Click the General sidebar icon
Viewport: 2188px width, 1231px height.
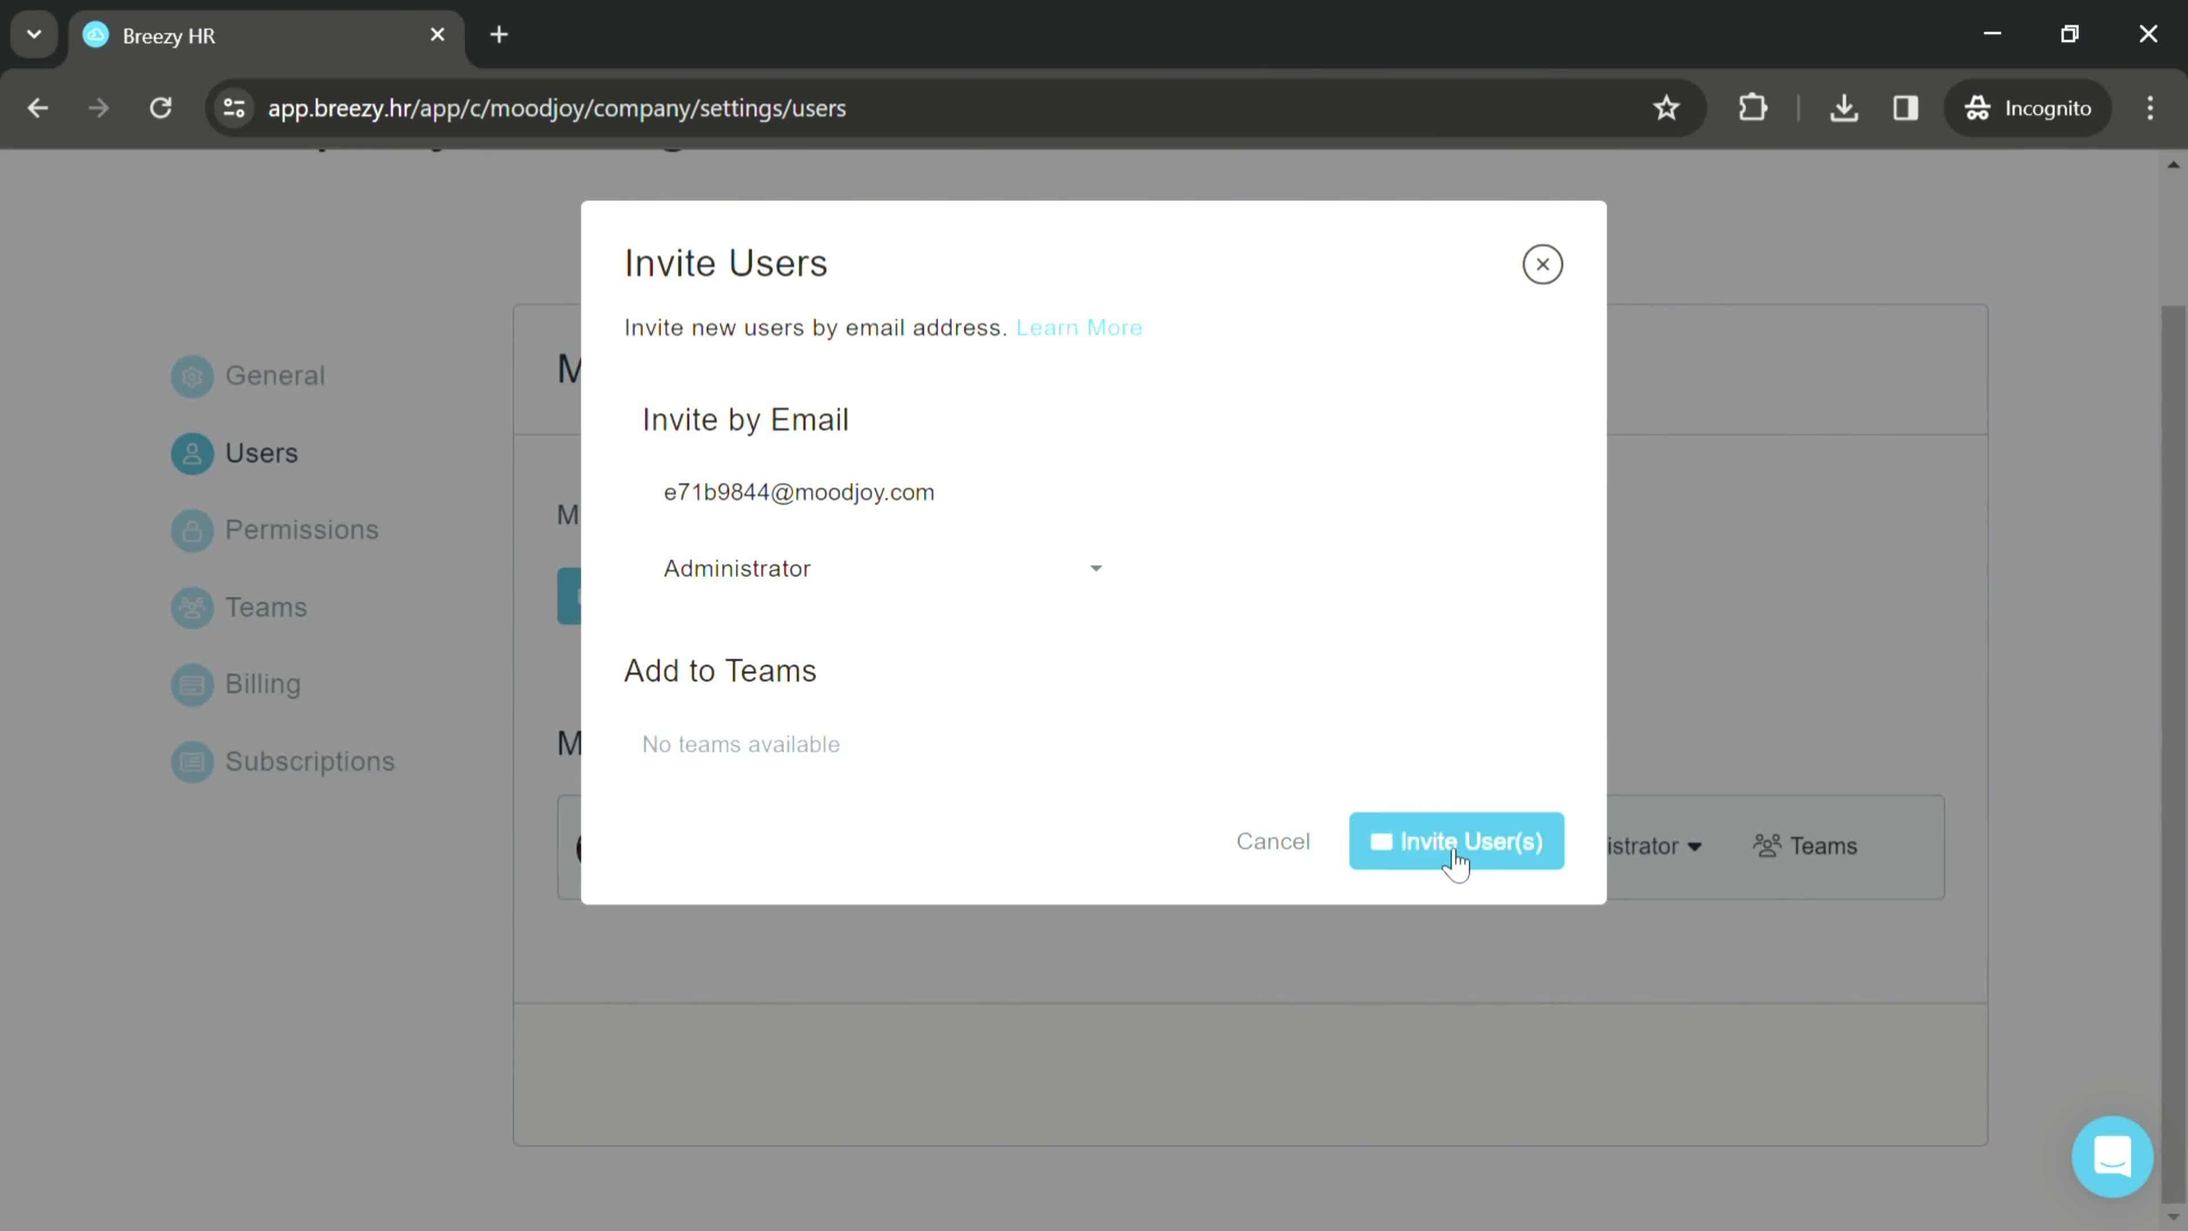coord(193,374)
